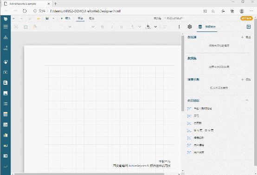This screenshot has height=175, width=257.
Task: Open the report explorer tree icon
Action: click(6, 37)
